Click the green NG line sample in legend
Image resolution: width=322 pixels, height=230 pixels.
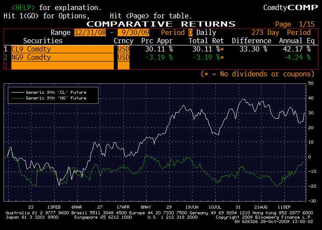tap(18, 98)
